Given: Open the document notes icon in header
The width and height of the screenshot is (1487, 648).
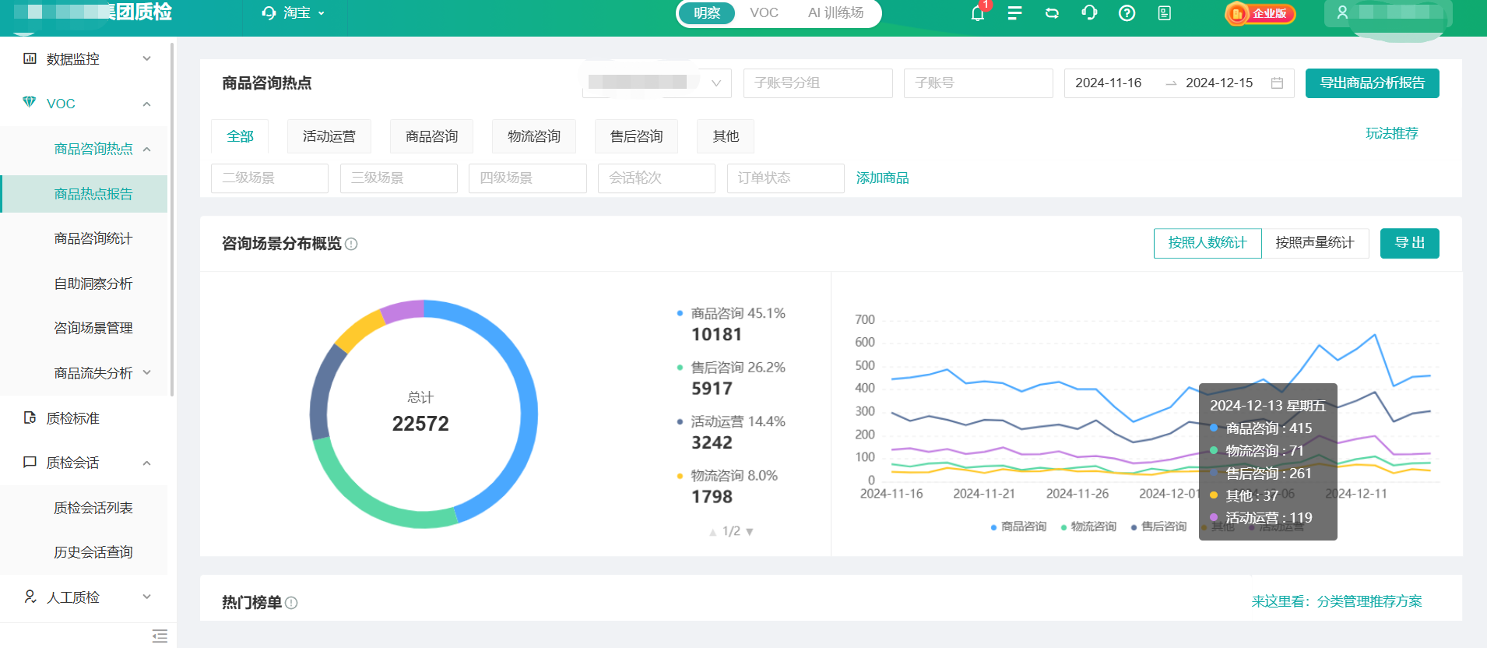Looking at the screenshot, I should (x=1165, y=13).
